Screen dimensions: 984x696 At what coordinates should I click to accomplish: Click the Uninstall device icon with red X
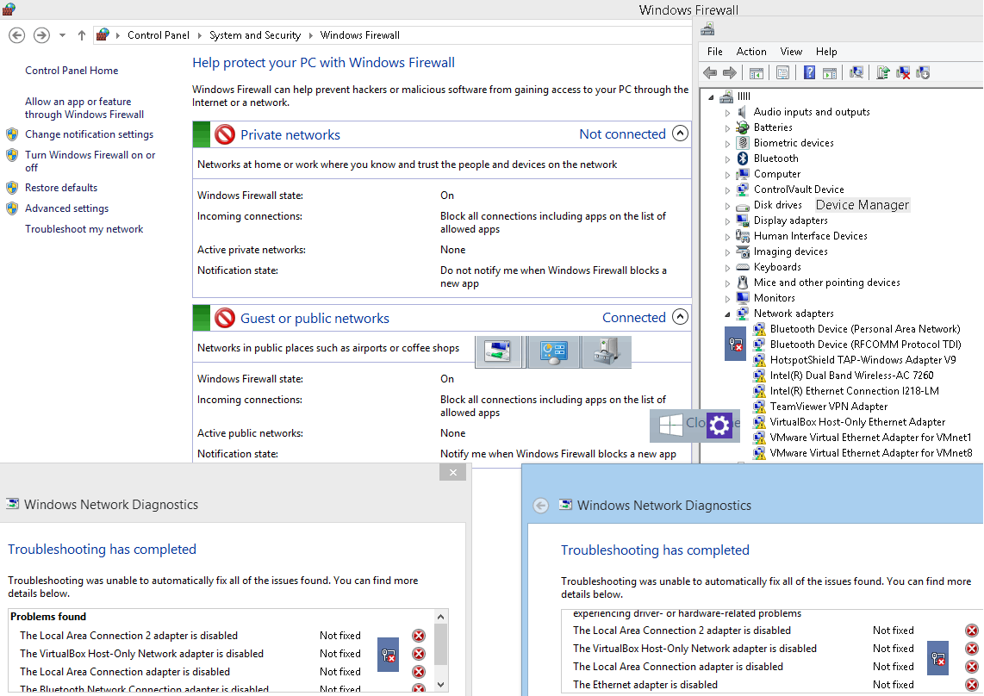point(903,73)
